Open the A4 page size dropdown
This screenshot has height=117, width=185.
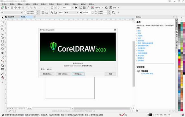click(12, 12)
